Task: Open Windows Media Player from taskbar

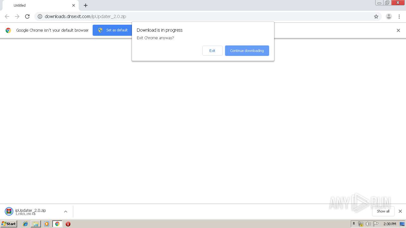Action: tap(47, 224)
